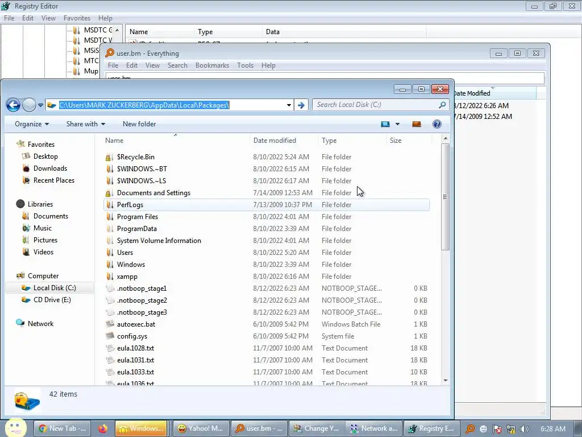Open the View menu in Registry Editor
Image resolution: width=582 pixels, height=437 pixels.
pyautogui.click(x=48, y=18)
